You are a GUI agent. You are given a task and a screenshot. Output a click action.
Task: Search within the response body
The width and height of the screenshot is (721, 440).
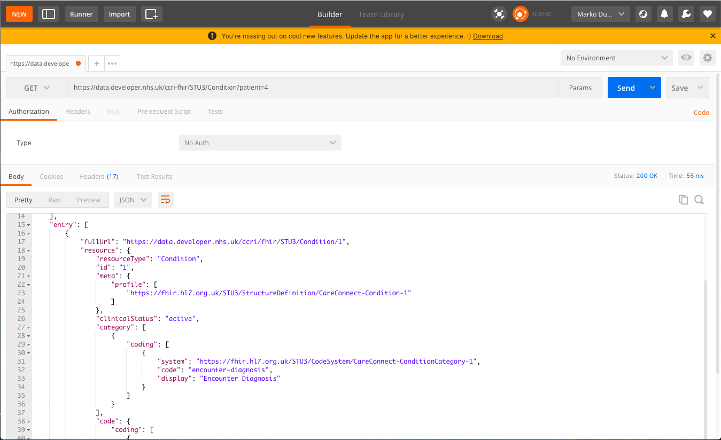(699, 200)
